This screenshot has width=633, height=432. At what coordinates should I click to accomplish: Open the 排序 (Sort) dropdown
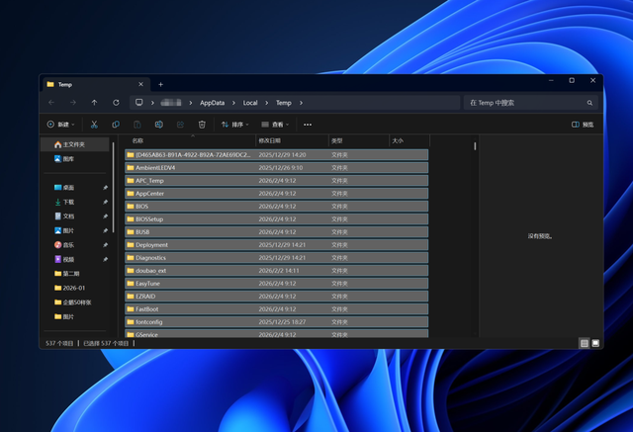click(x=235, y=125)
